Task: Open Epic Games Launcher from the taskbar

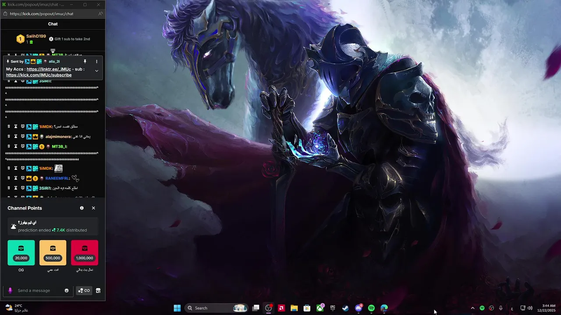Action: tap(333, 308)
